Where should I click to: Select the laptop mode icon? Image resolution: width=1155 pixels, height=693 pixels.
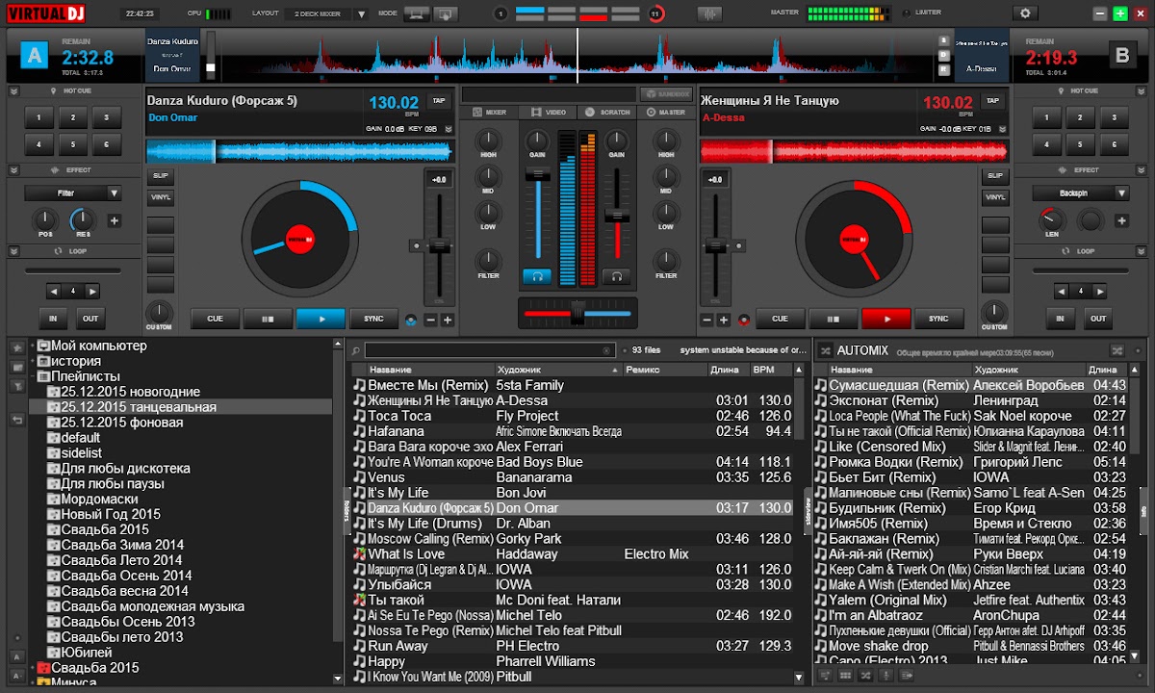click(x=417, y=14)
